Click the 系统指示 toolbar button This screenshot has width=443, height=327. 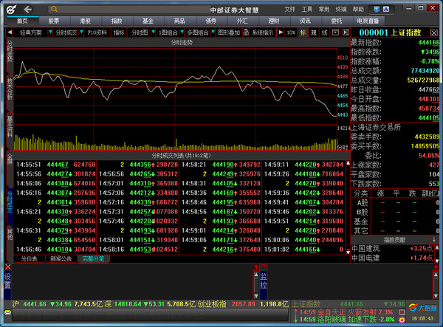[263, 32]
